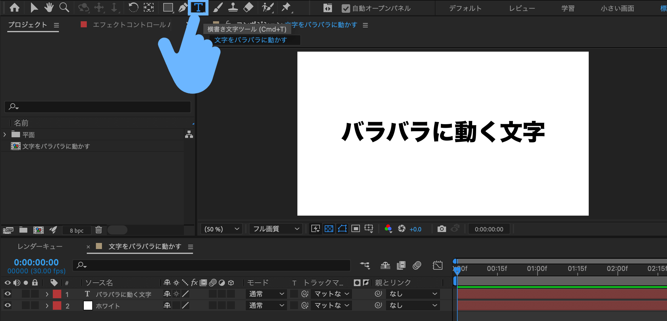Toggle frame blending enable in timeline
The height and width of the screenshot is (321, 667).
[401, 265]
